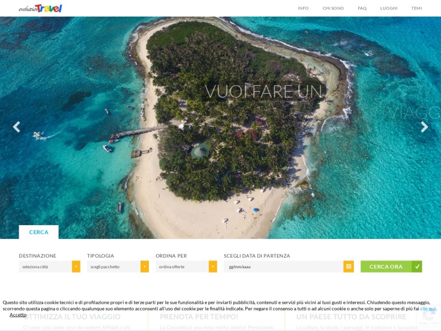Image resolution: width=441 pixels, height=331 pixels.
Task: Open the CHI SONO menu item
Action: [x=333, y=8]
